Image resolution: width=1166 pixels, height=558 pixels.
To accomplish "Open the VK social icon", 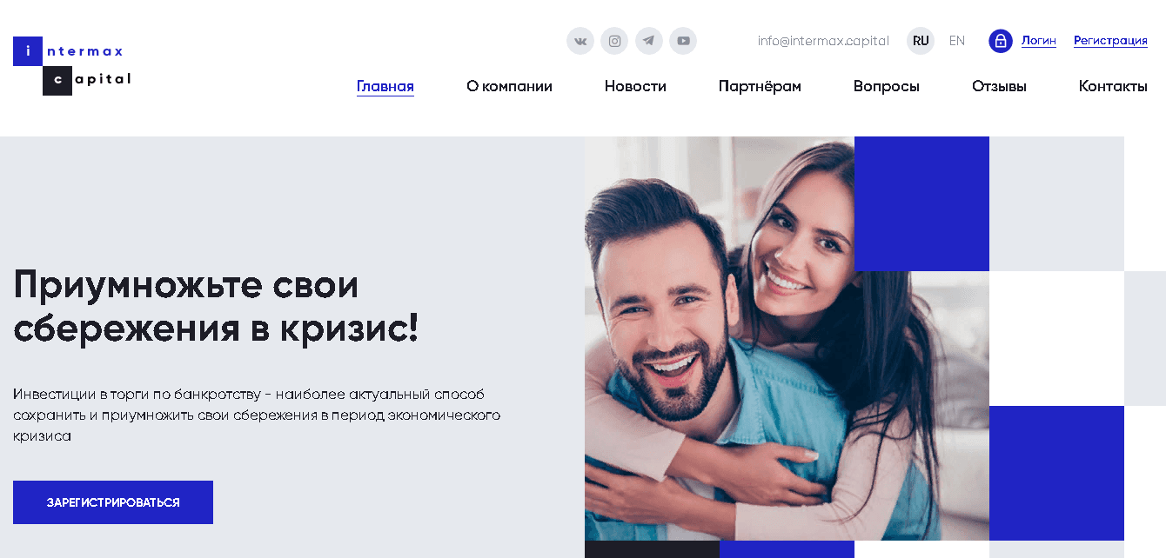I will (580, 41).
